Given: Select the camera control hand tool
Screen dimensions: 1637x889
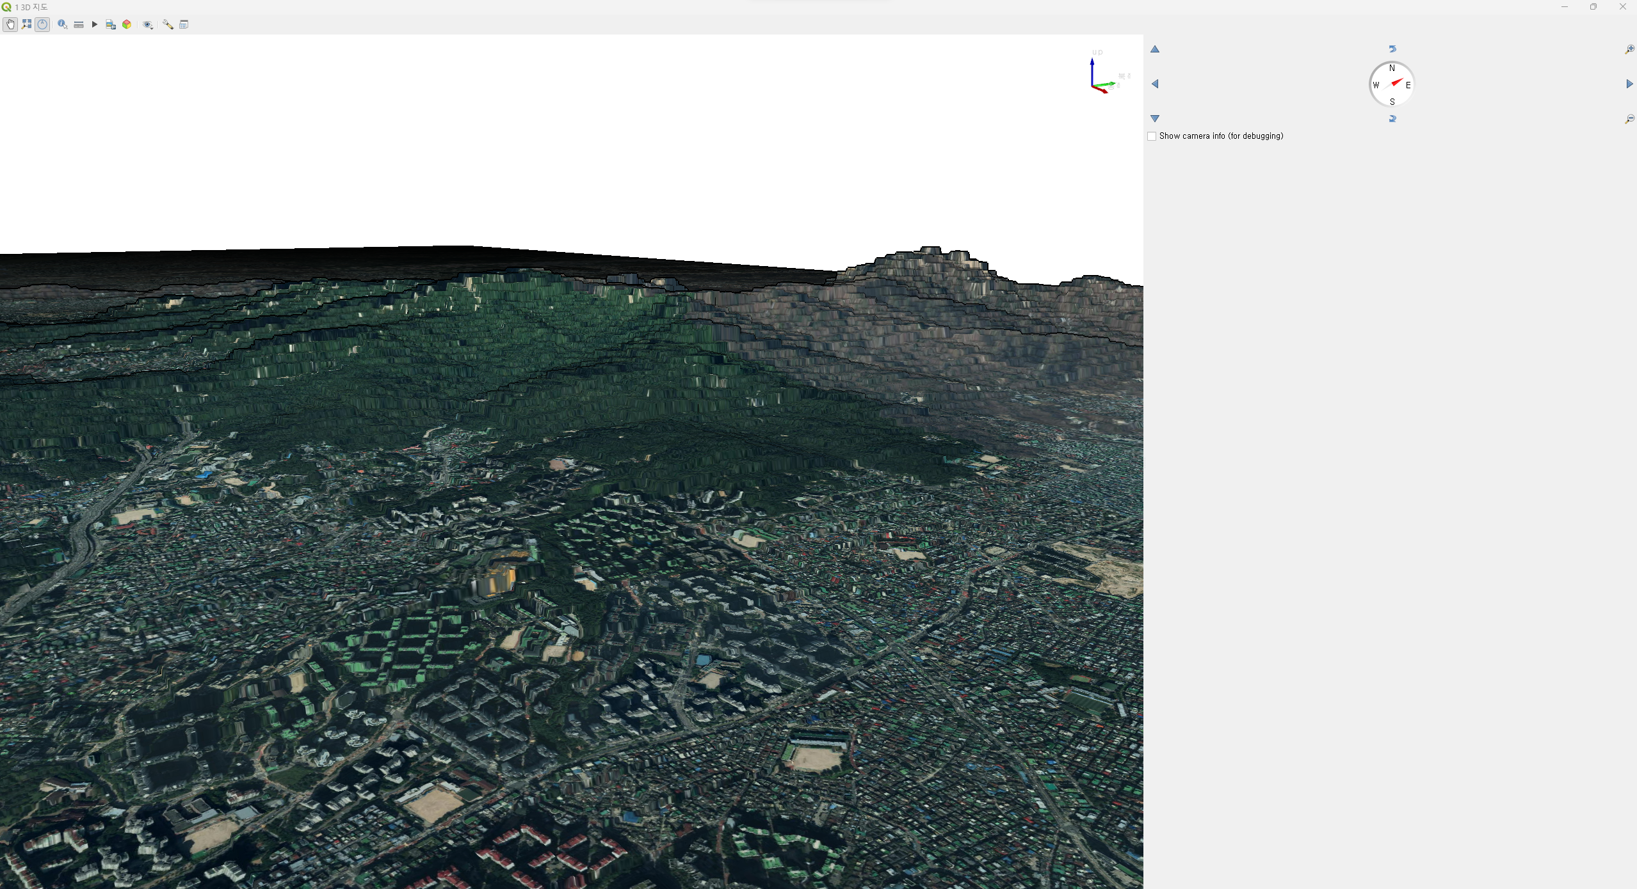Looking at the screenshot, I should (10, 24).
